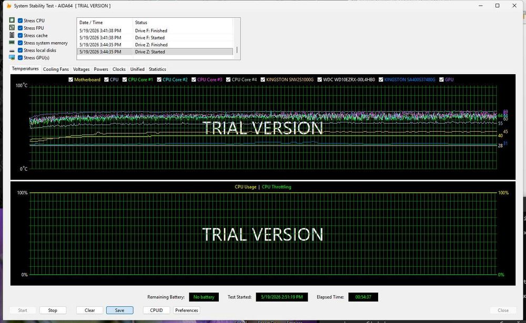The image size is (526, 323).
Task: Disable the Stress GPU(s) checkbox
Action: pyautogui.click(x=20, y=58)
